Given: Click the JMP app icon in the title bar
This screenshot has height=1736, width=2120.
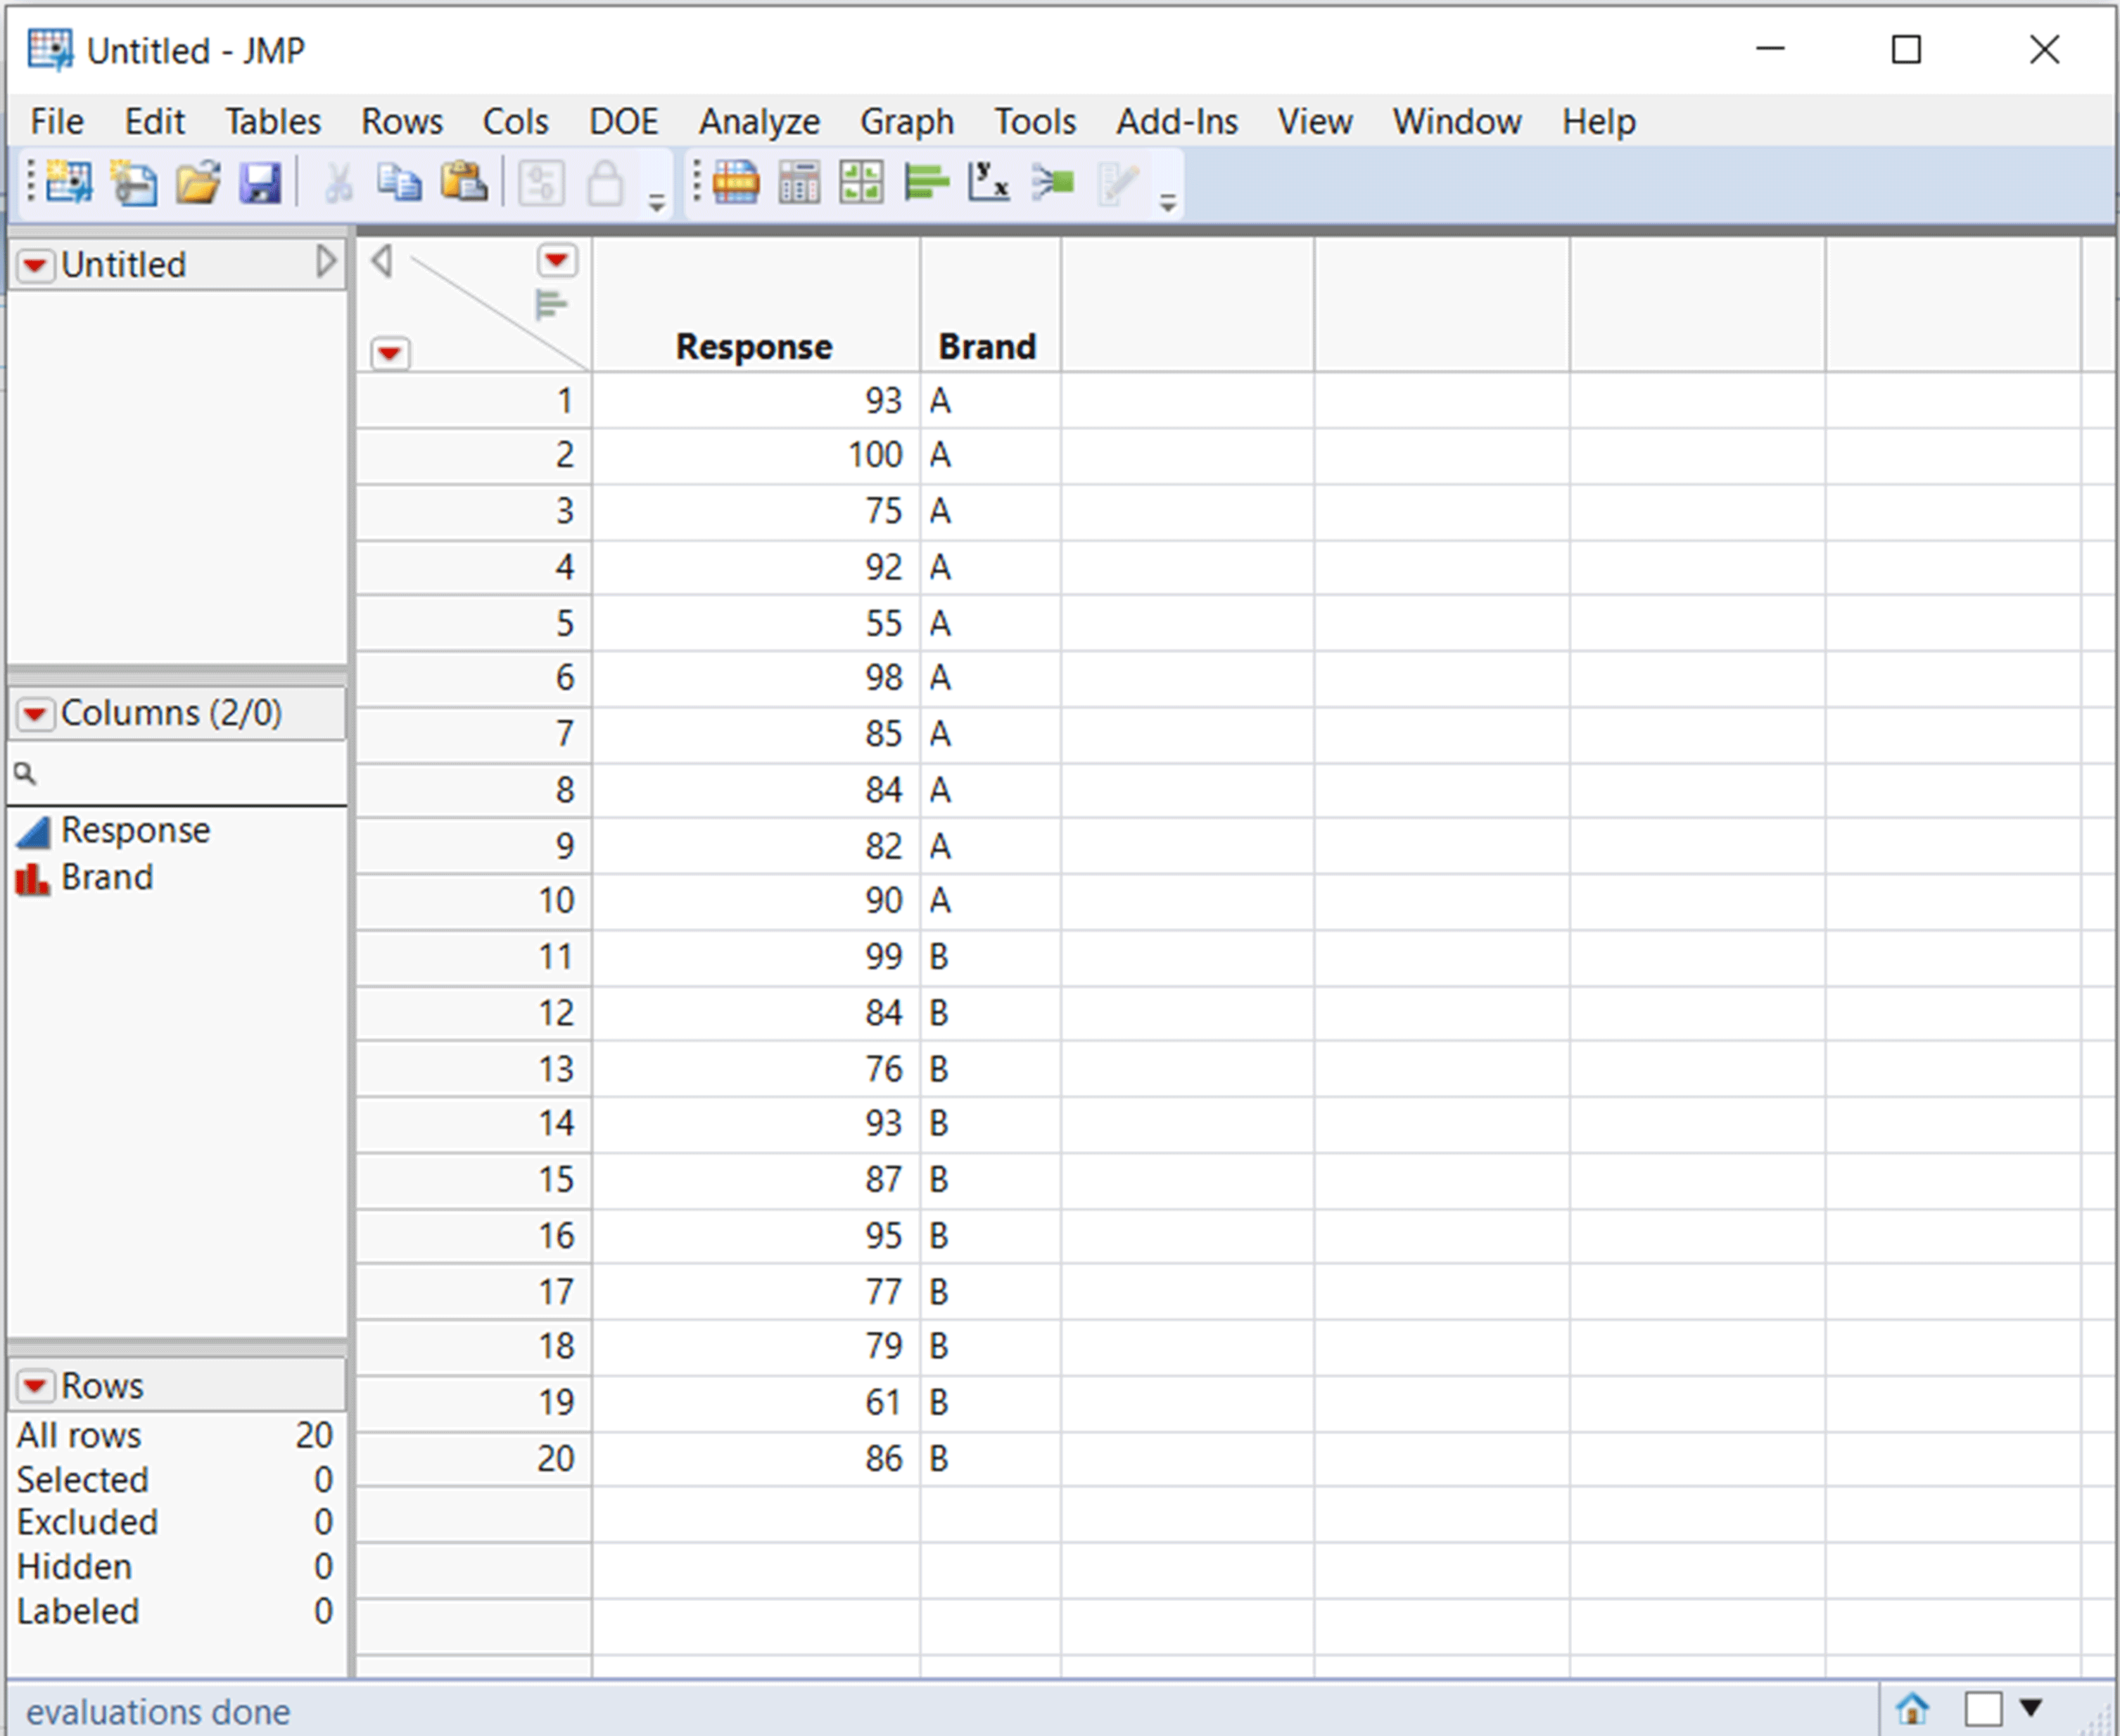Looking at the screenshot, I should (50, 50).
